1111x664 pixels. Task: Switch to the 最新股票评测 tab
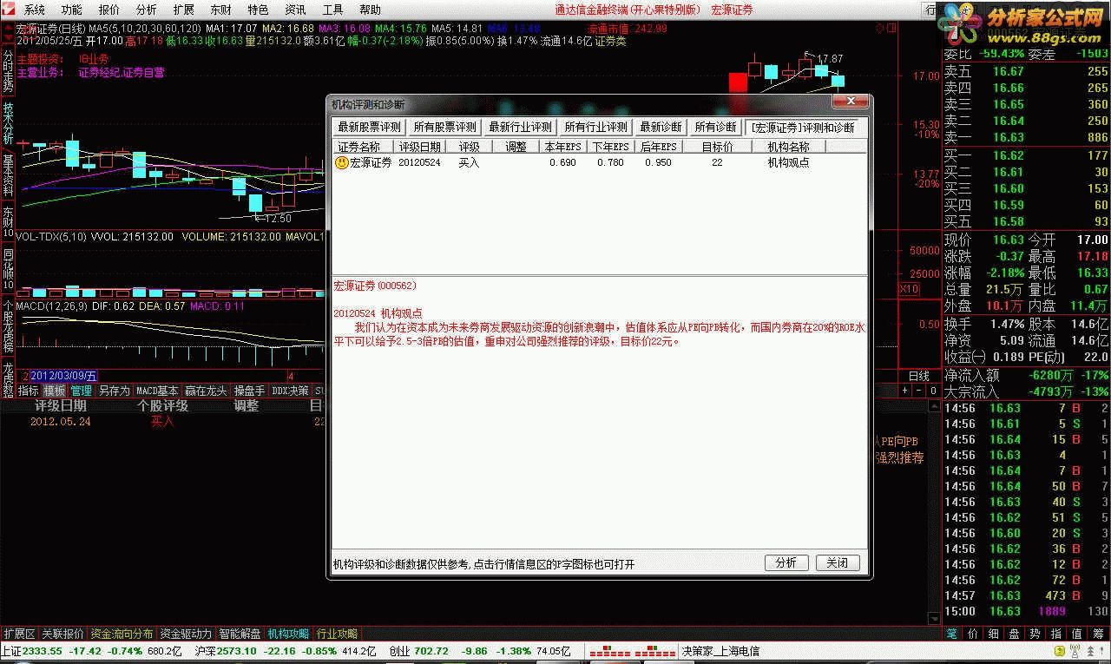click(x=370, y=127)
